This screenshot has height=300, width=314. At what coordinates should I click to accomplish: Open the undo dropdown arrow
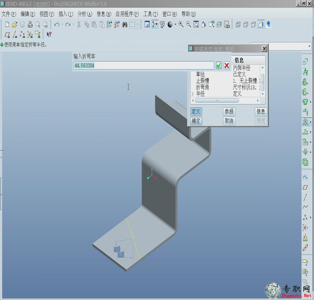[x=62, y=25]
